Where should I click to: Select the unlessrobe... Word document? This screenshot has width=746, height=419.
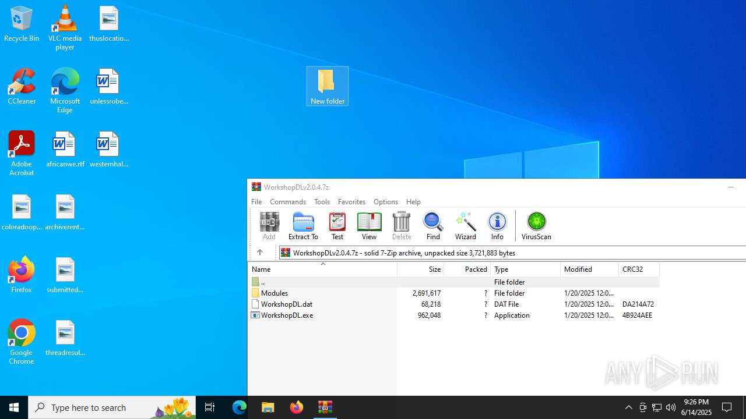(109, 87)
